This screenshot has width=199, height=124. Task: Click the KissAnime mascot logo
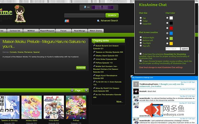(20, 14)
